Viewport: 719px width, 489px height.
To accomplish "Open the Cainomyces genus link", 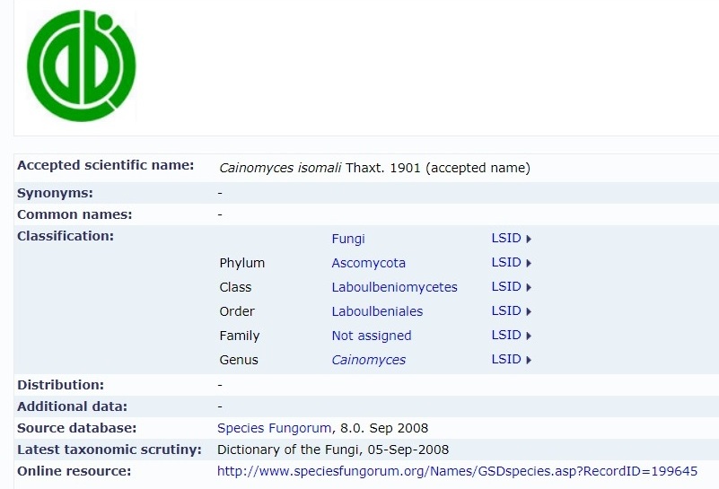I will [x=368, y=360].
